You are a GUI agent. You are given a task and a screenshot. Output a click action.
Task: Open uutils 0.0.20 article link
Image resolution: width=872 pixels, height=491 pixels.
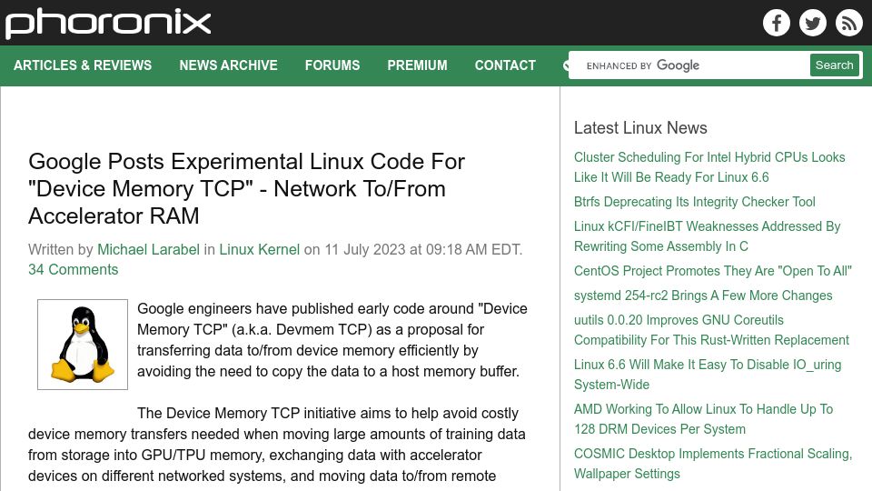[x=712, y=329]
